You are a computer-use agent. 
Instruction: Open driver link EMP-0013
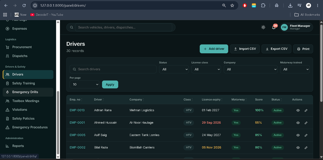(x=77, y=110)
